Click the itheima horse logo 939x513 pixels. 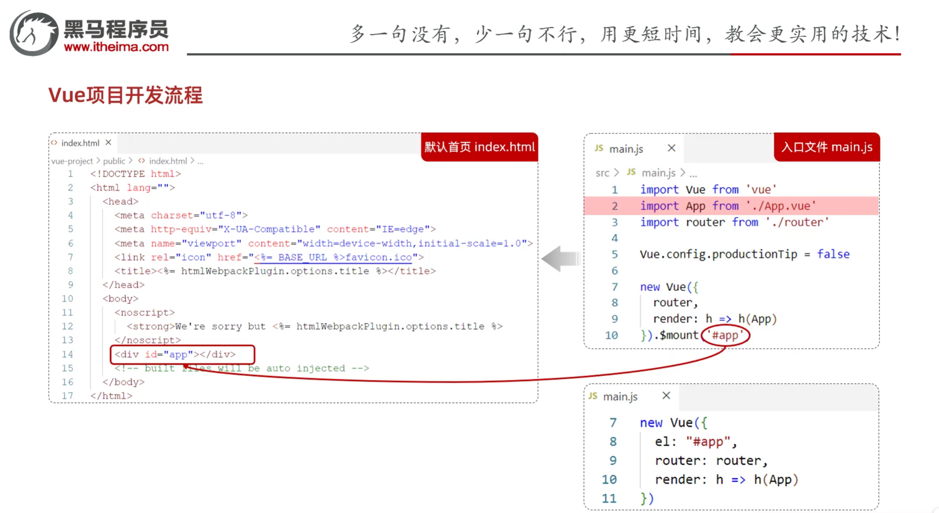click(x=34, y=34)
